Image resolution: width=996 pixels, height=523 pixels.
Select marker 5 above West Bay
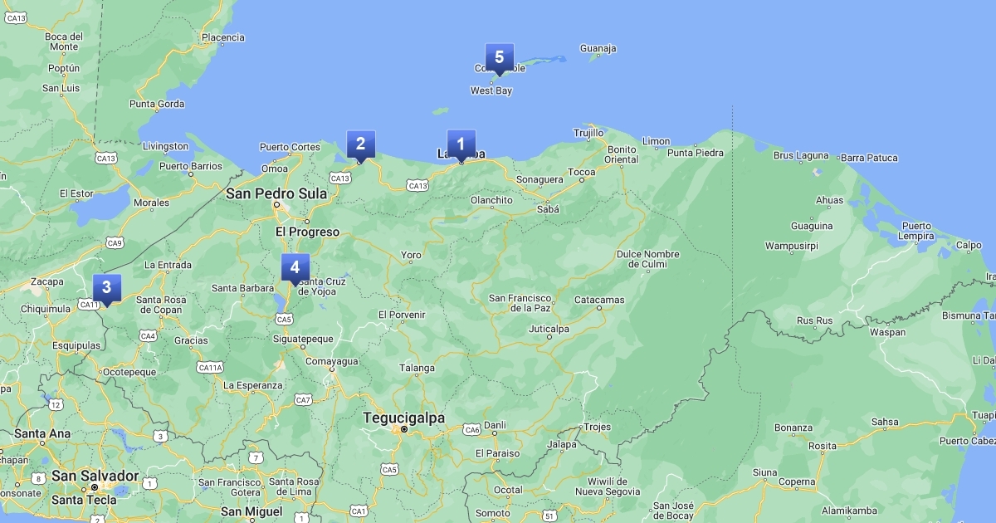click(499, 57)
